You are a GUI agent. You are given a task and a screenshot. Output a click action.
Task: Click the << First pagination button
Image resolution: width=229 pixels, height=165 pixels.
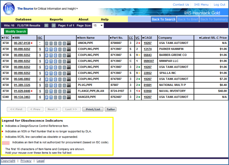(x=16, y=109)
